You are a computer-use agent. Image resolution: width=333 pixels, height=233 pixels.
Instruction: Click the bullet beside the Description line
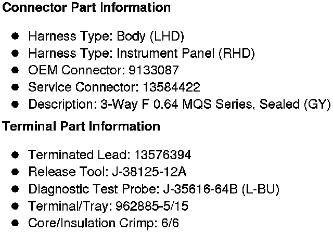16,104
